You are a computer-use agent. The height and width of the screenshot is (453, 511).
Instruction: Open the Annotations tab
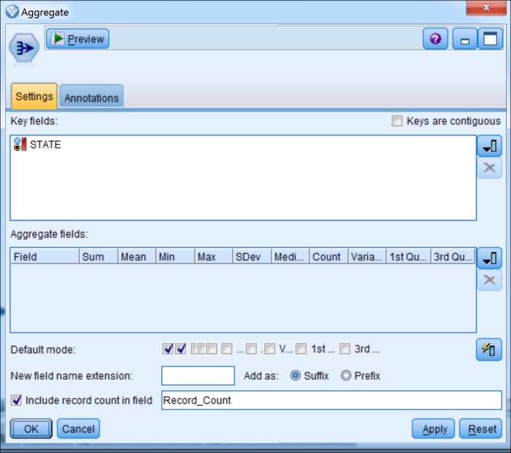coord(91,97)
